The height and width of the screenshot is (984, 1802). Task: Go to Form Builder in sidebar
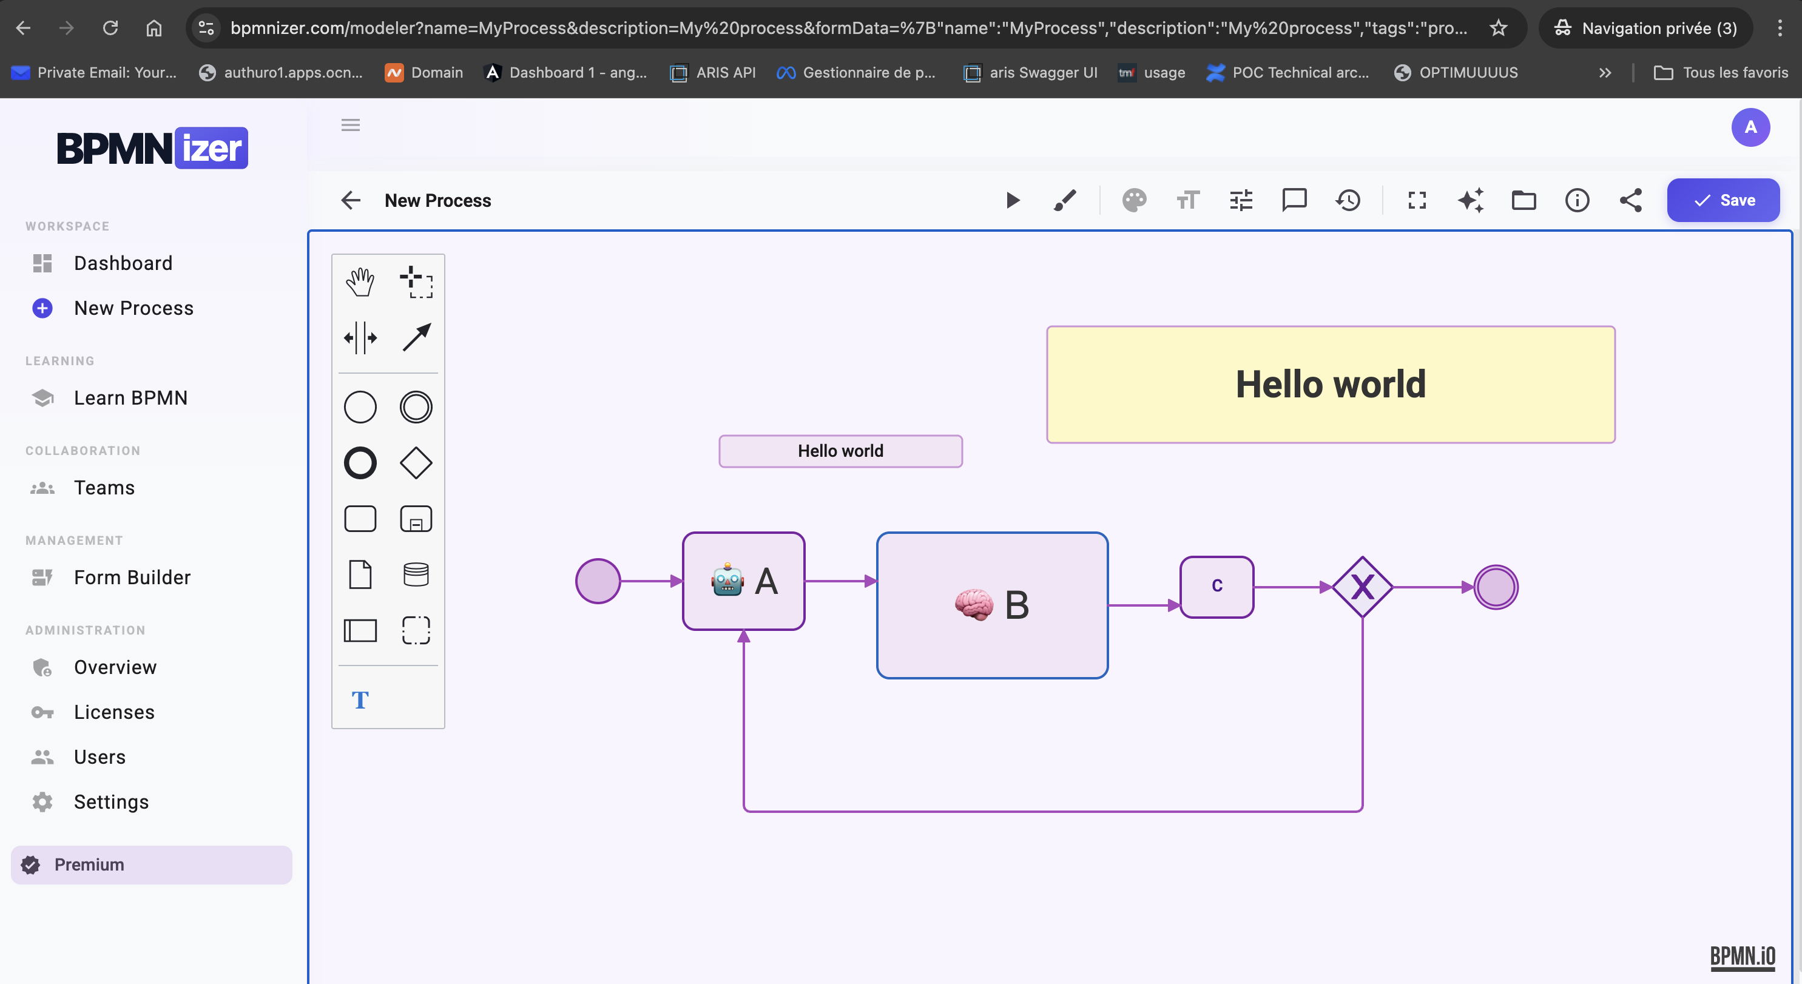[132, 577]
